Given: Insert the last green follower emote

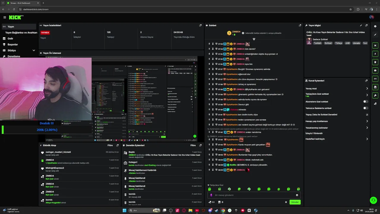Looking at the screenshot, I should 298,189.
